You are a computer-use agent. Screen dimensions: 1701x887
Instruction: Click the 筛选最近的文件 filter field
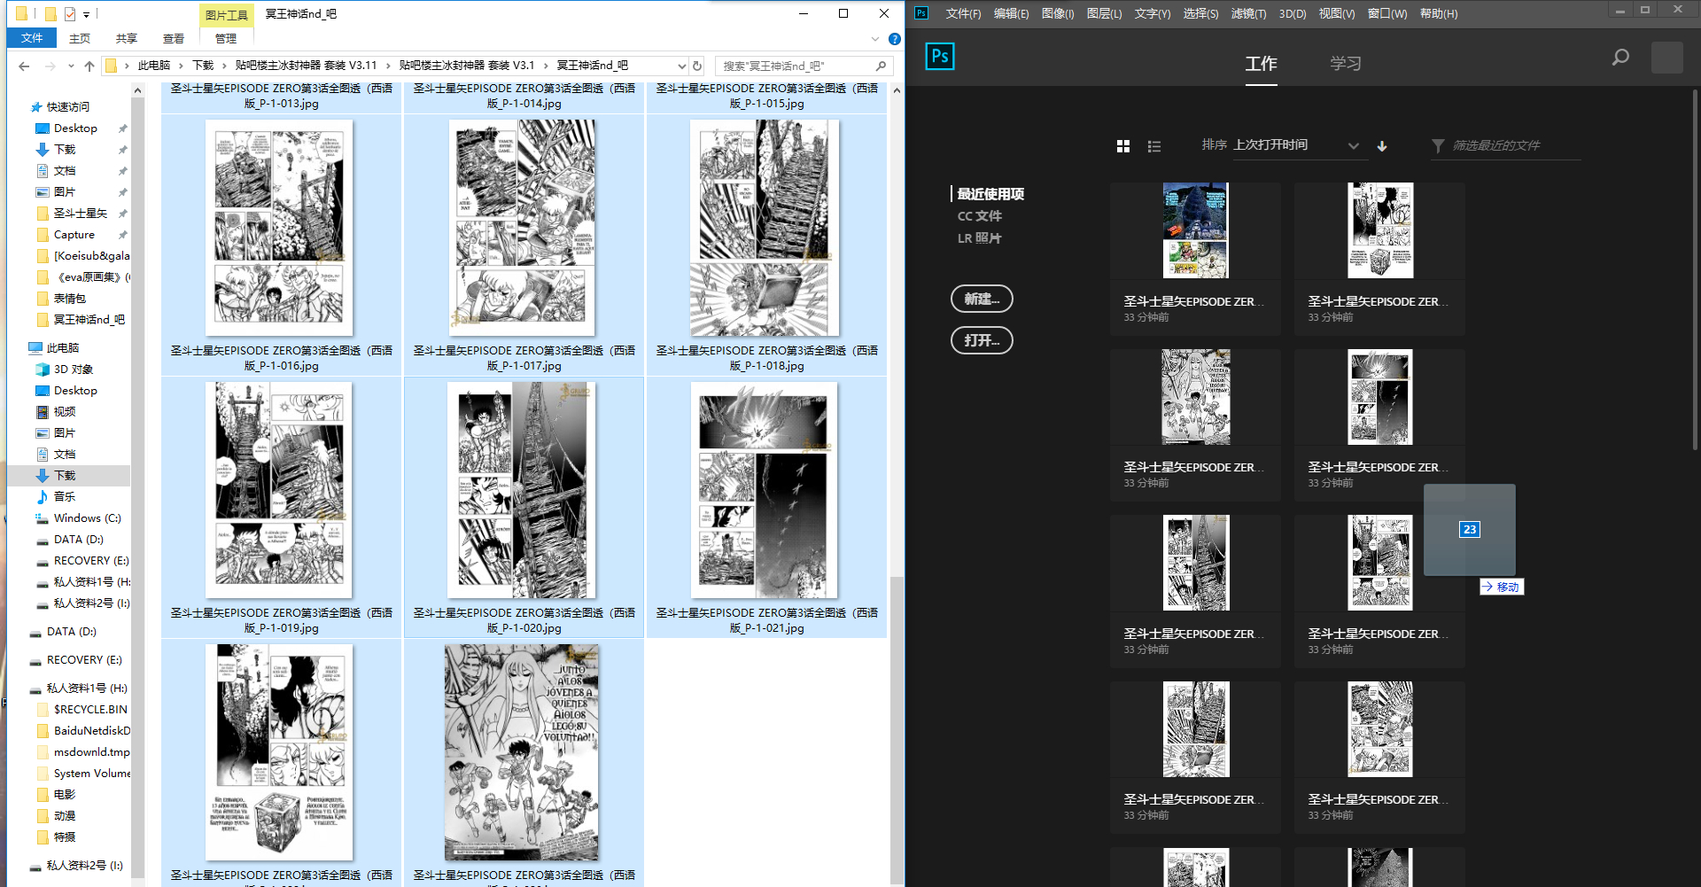1515,145
